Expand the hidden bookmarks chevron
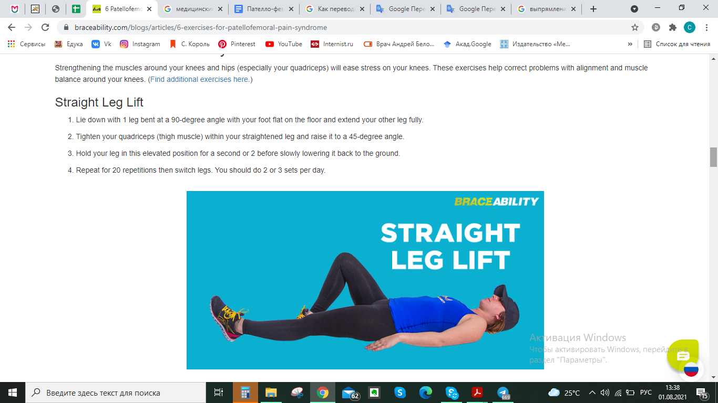This screenshot has width=718, height=403. point(630,44)
